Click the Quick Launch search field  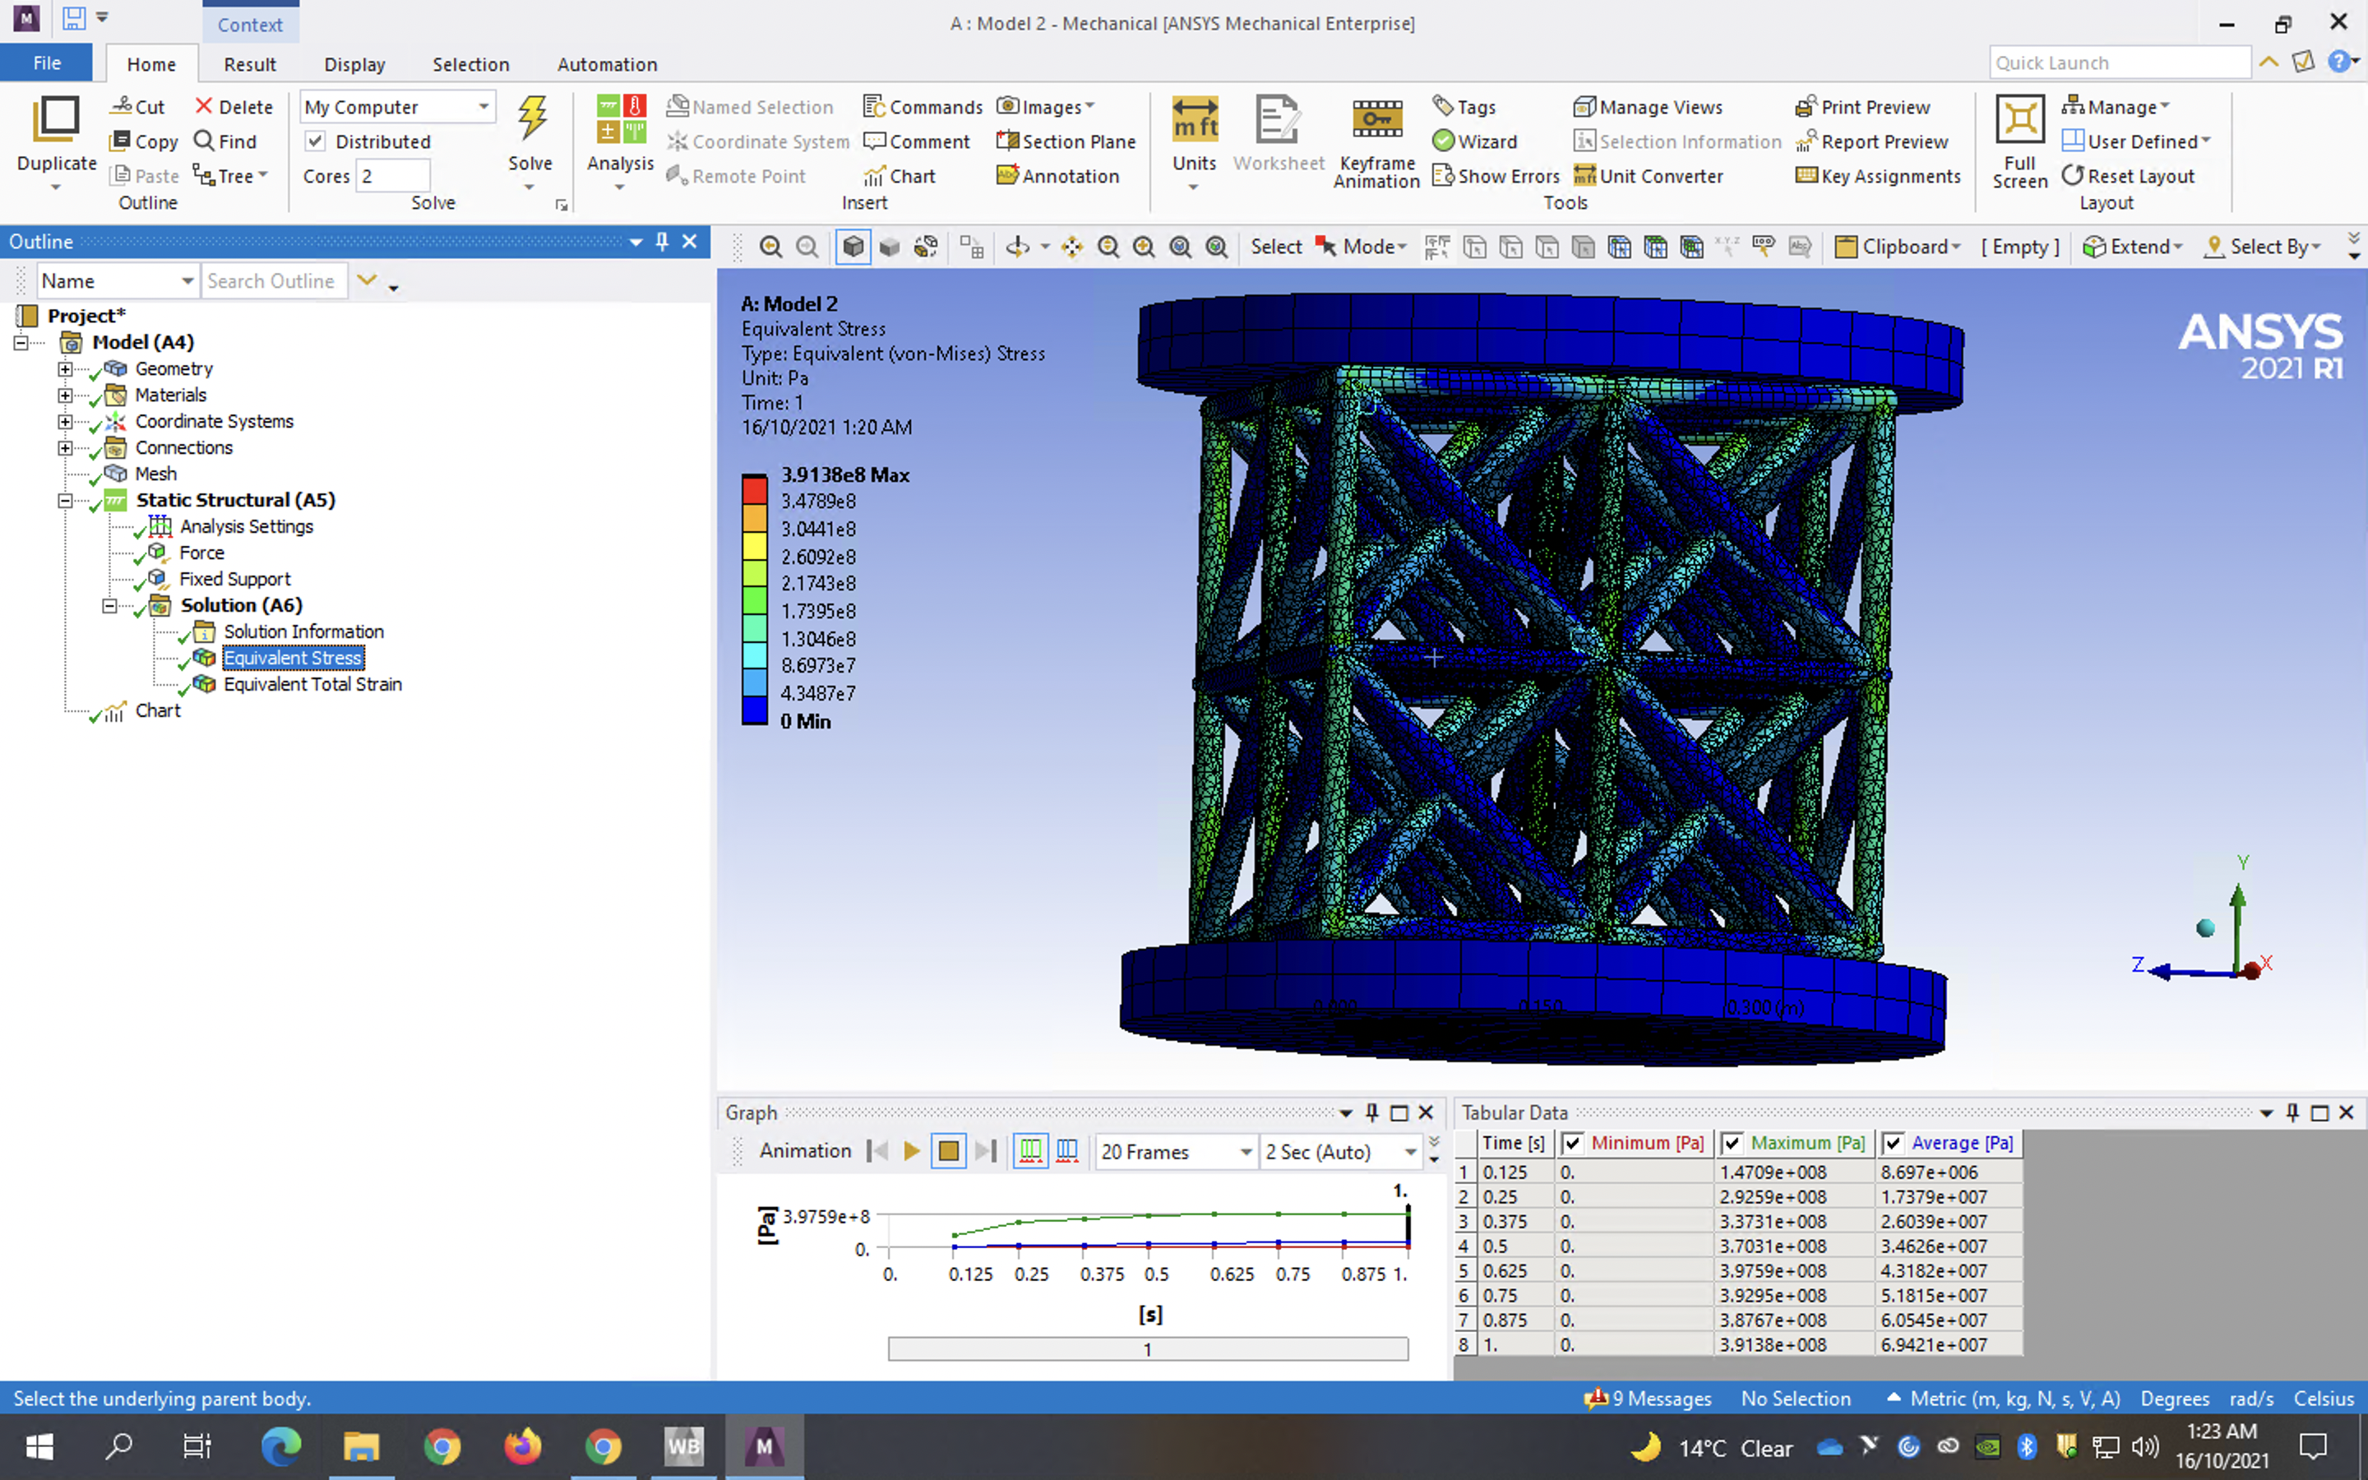[x=2119, y=62]
